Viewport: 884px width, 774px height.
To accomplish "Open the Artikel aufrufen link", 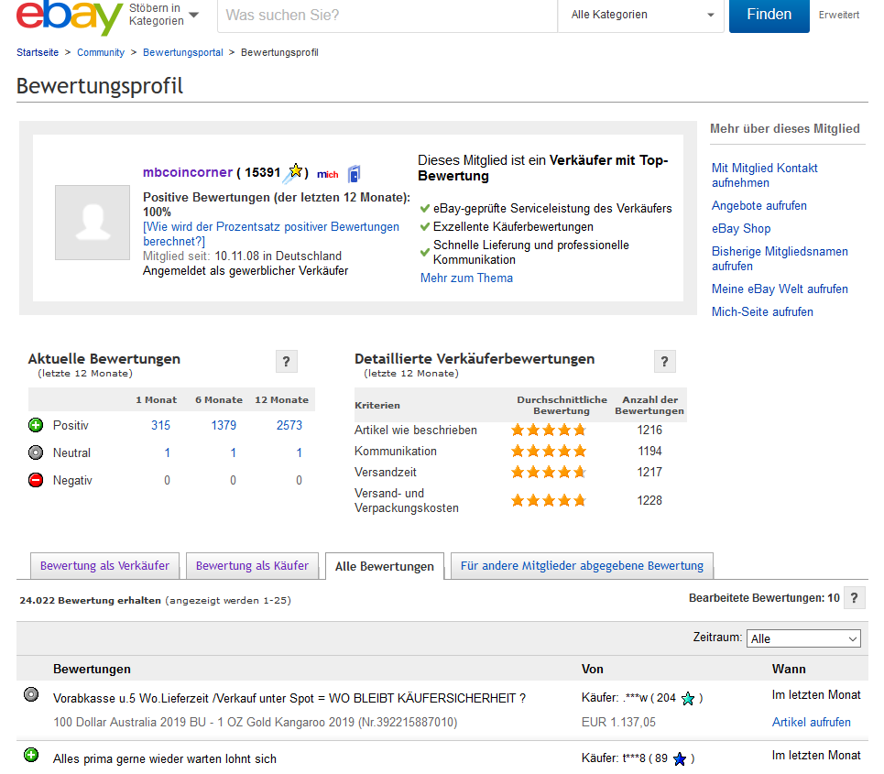I will pyautogui.click(x=811, y=722).
